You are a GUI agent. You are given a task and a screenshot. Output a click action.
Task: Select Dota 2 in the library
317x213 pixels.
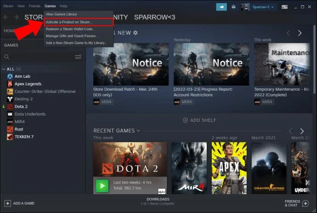pos(21,107)
